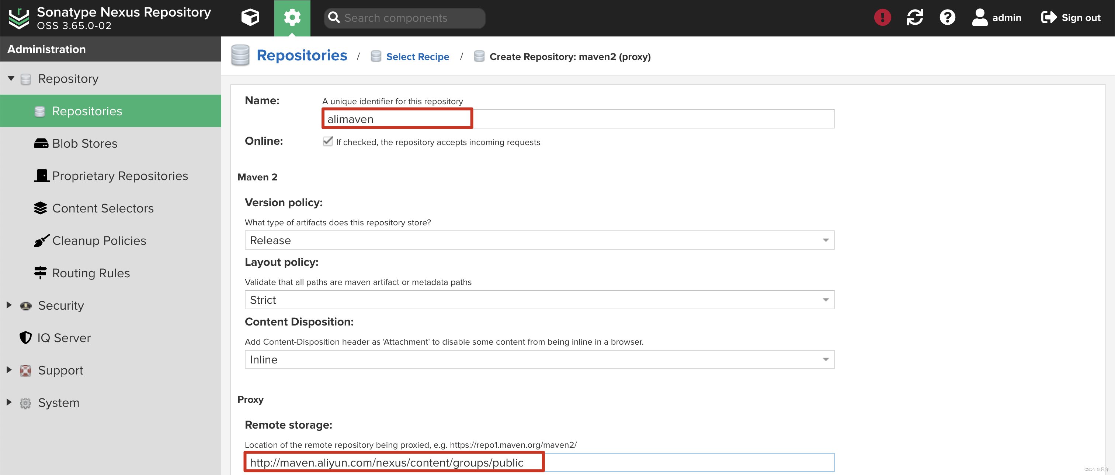Screen dimensions: 1115x475
Task: Click the Refresh arrows icon
Action: 914,17
